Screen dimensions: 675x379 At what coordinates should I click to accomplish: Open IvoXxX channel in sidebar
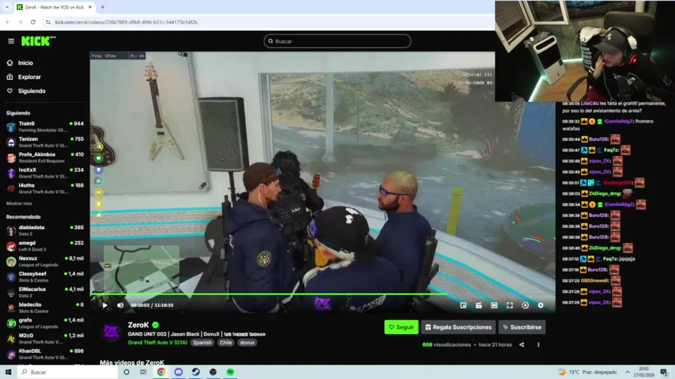pyautogui.click(x=45, y=173)
